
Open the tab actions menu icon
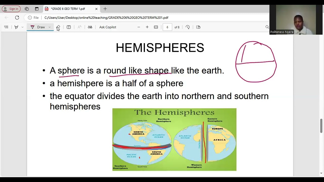37,9
